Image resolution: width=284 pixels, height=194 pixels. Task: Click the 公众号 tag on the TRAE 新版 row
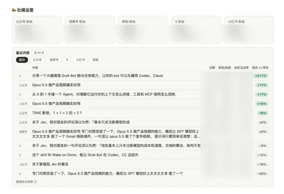coord(23,113)
